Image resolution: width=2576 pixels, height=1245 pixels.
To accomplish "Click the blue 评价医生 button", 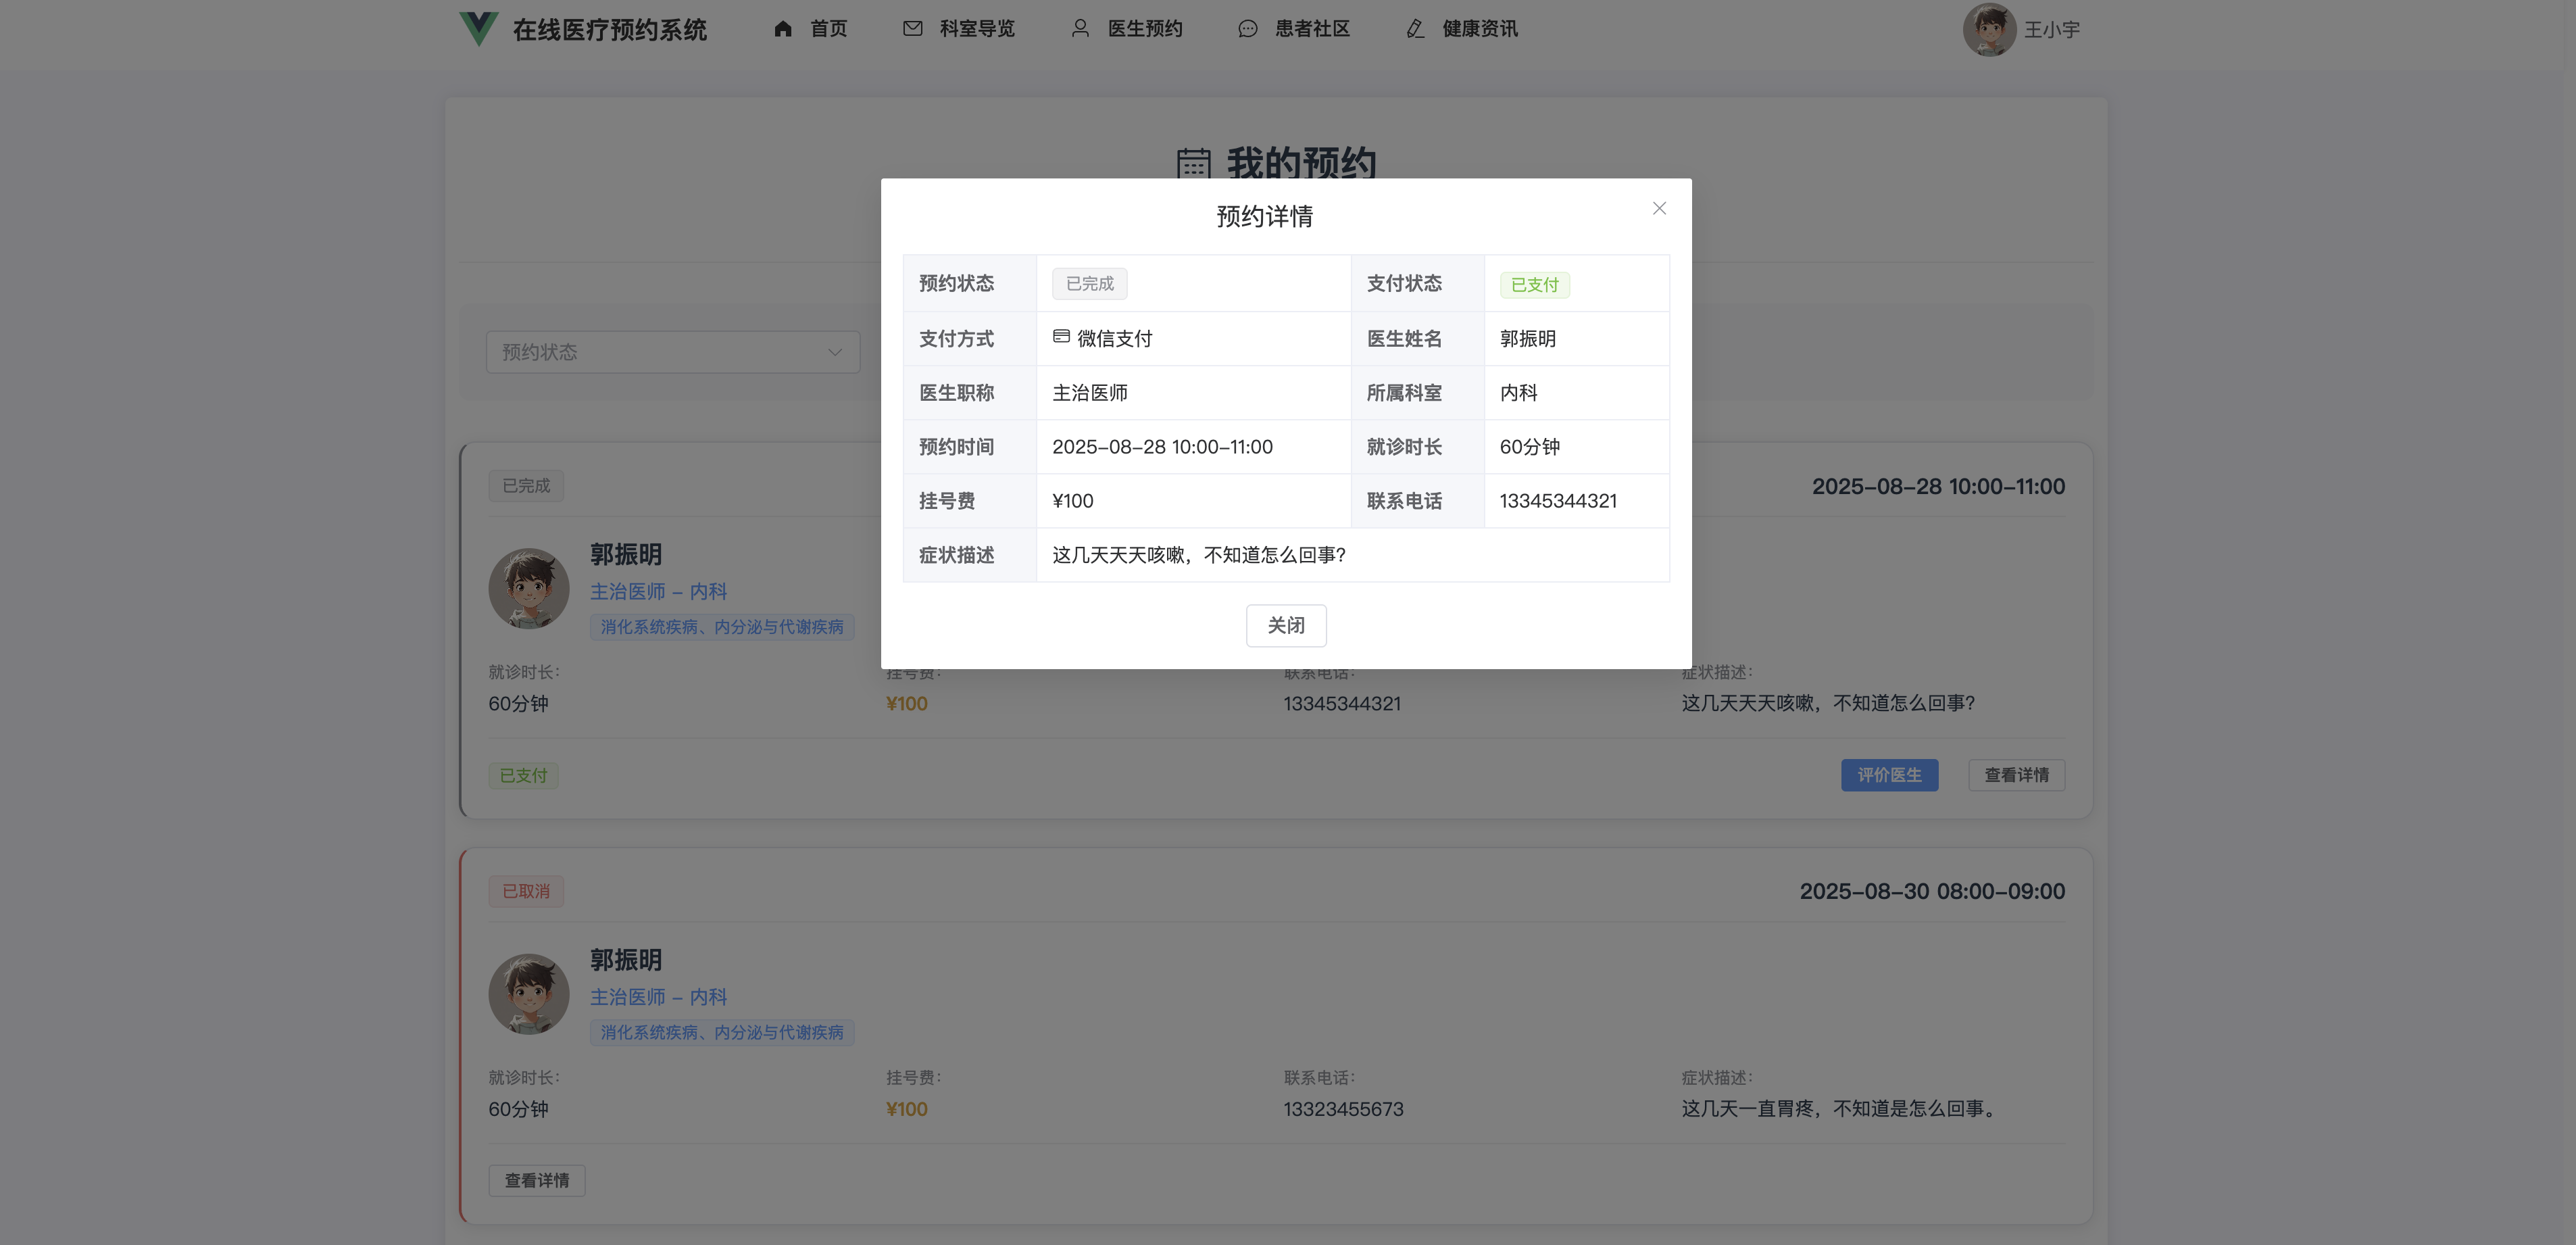I will pyautogui.click(x=1889, y=775).
